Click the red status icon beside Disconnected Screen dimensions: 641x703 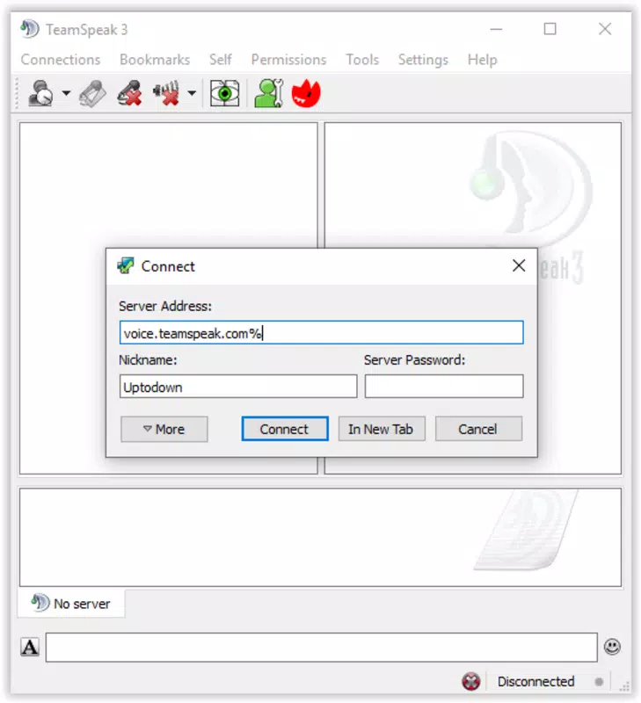(x=471, y=681)
